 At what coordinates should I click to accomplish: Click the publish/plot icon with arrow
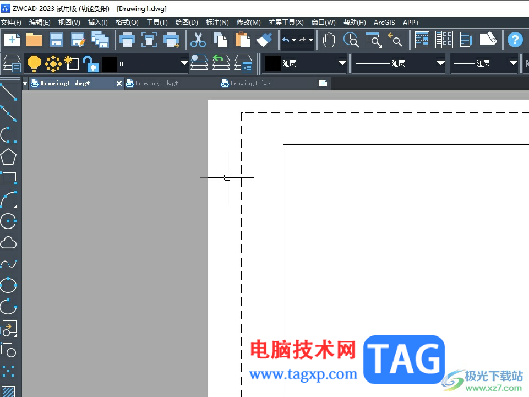171,40
